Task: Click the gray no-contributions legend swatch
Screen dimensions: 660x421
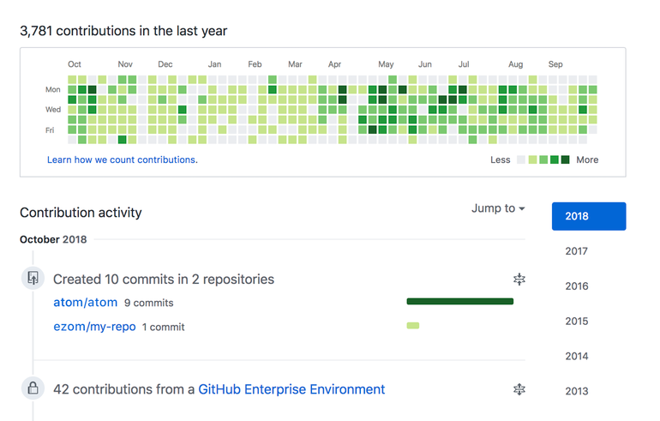Action: [521, 159]
